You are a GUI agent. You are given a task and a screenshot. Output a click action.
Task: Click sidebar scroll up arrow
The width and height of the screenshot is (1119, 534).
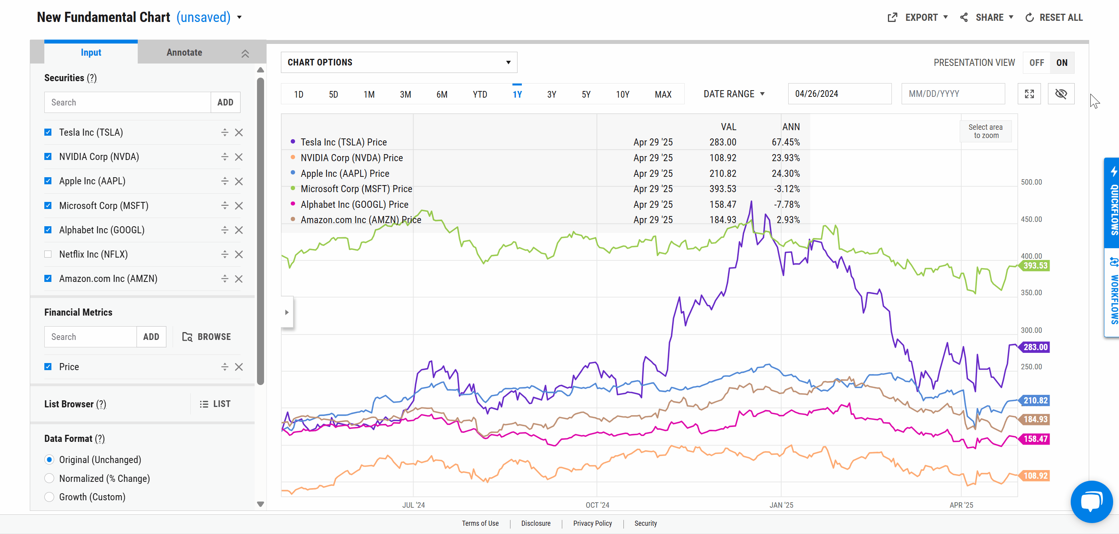tap(260, 70)
